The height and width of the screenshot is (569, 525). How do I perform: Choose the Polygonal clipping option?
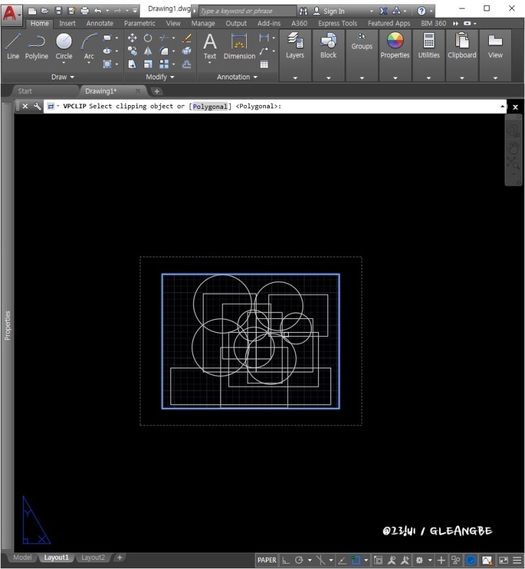click(210, 106)
